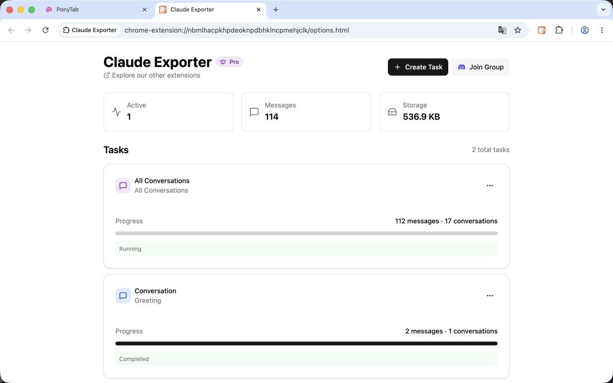Click the Messages stat chat icon
Image resolution: width=613 pixels, height=383 pixels.
tap(254, 112)
